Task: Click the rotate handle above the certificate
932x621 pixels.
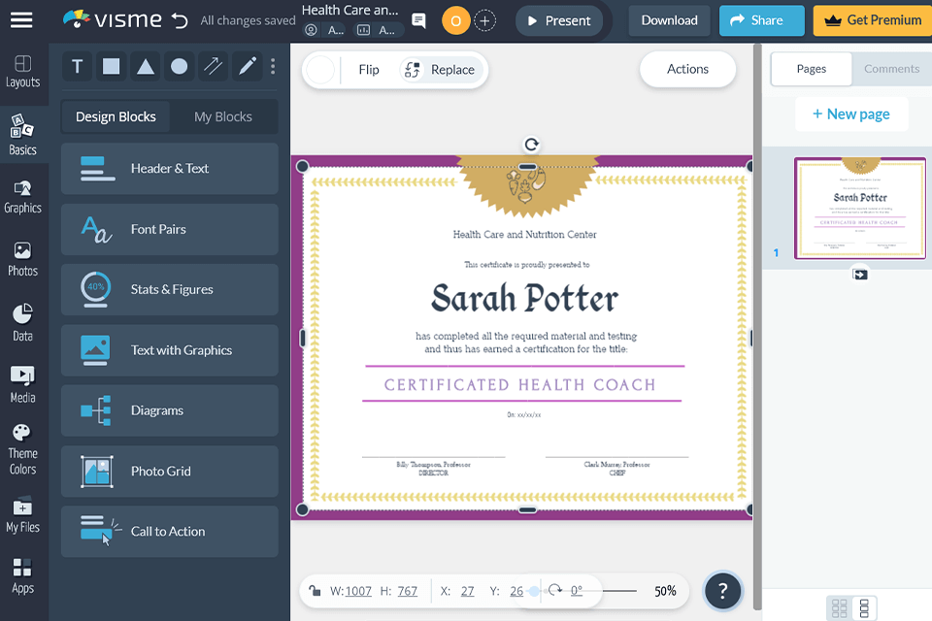Action: point(531,145)
